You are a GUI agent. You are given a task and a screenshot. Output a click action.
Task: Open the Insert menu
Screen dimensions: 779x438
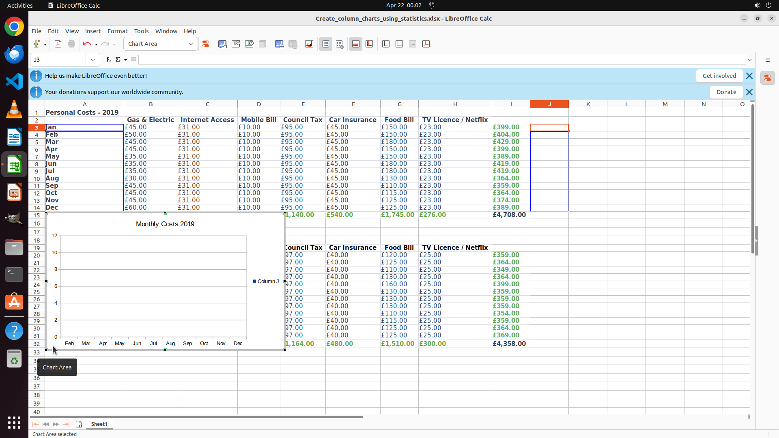[x=93, y=31]
